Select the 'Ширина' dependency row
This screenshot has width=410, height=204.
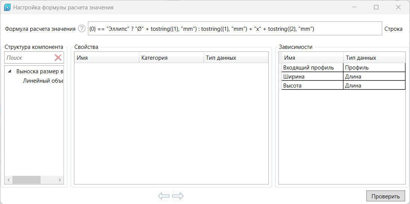[312, 77]
